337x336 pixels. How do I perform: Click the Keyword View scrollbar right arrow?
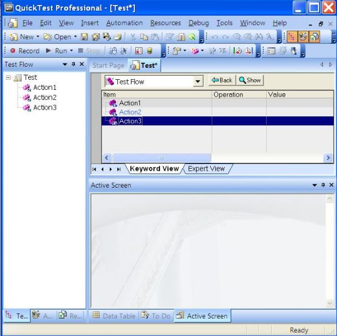(x=328, y=158)
